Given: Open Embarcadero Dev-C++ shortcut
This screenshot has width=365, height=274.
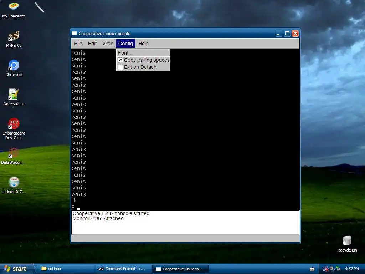Looking at the screenshot, I should tap(14, 128).
